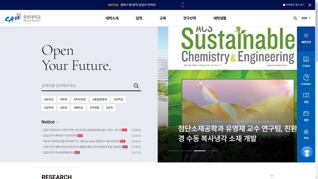Open the 2022 다빈치 SW·AI TECH FAIR notice
This screenshot has height=179, width=318.
tap(82, 130)
